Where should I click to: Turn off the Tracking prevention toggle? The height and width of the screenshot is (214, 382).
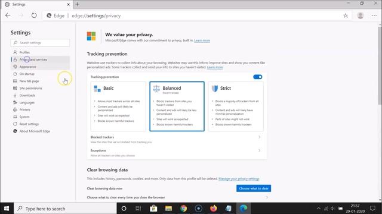(257, 77)
